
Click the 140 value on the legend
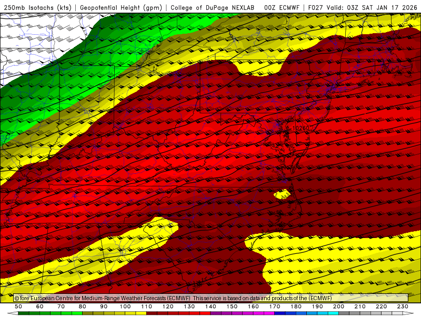(x=210, y=307)
